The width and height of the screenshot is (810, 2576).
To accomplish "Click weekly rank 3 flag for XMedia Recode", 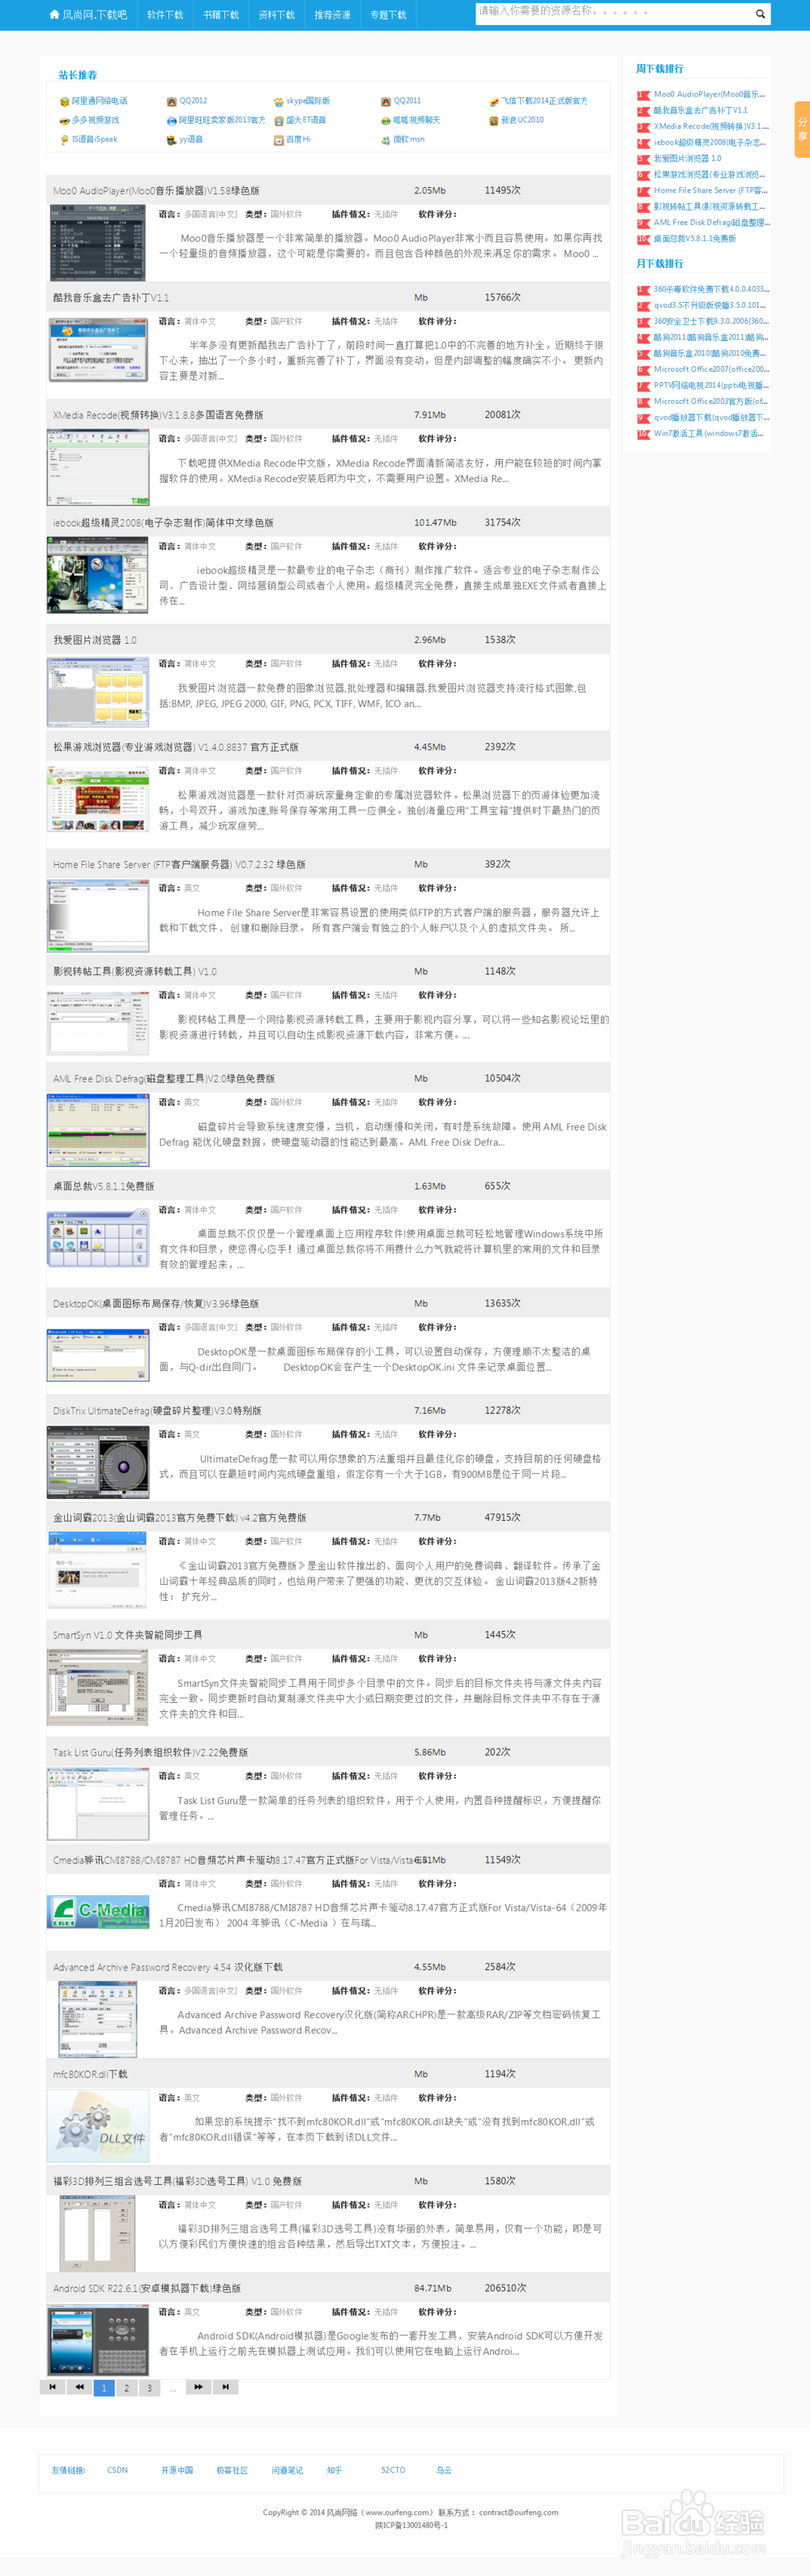I will 643,127.
